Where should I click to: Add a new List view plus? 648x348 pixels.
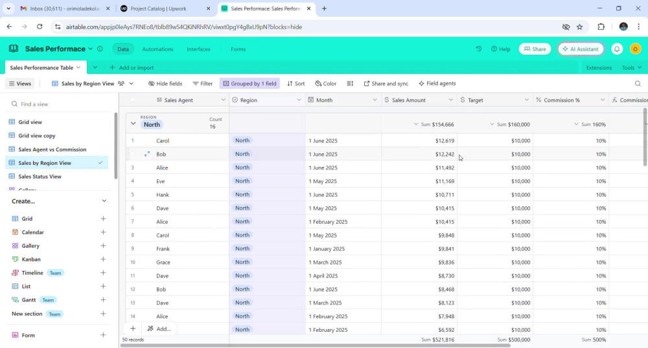(x=103, y=286)
